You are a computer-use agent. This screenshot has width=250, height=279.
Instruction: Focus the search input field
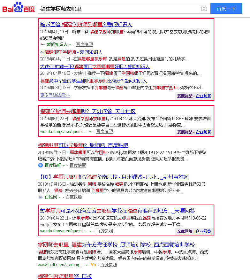coord(119,8)
